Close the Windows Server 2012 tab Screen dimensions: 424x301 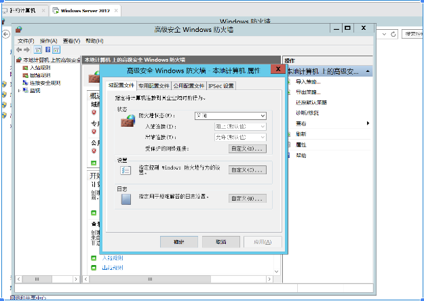(116, 11)
